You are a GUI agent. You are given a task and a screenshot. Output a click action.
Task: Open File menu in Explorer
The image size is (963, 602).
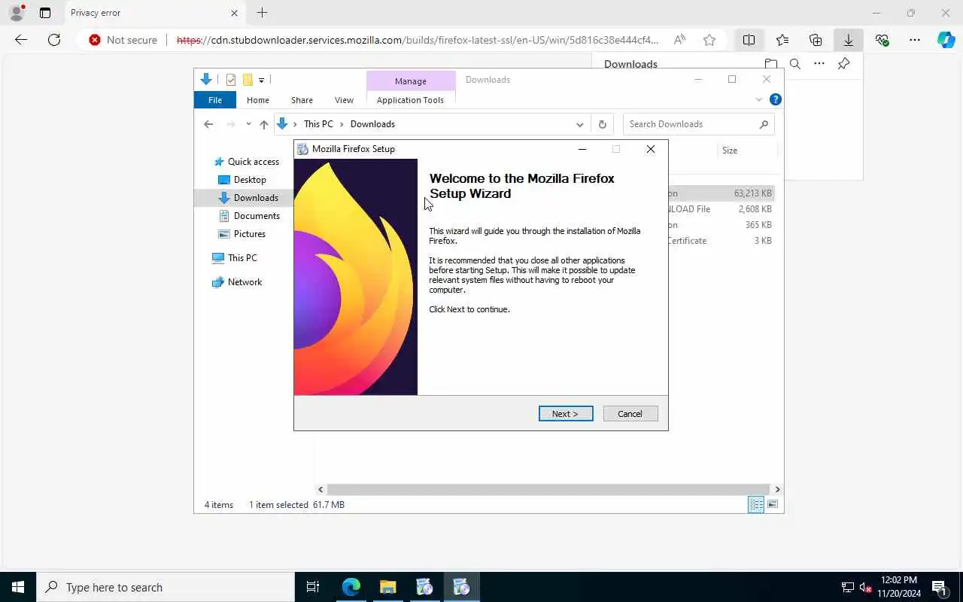pyautogui.click(x=215, y=100)
